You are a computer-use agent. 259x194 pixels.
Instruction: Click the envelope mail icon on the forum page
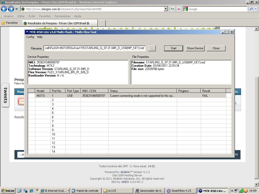tap(21, 101)
